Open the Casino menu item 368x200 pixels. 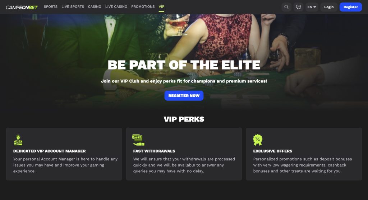pyautogui.click(x=95, y=6)
